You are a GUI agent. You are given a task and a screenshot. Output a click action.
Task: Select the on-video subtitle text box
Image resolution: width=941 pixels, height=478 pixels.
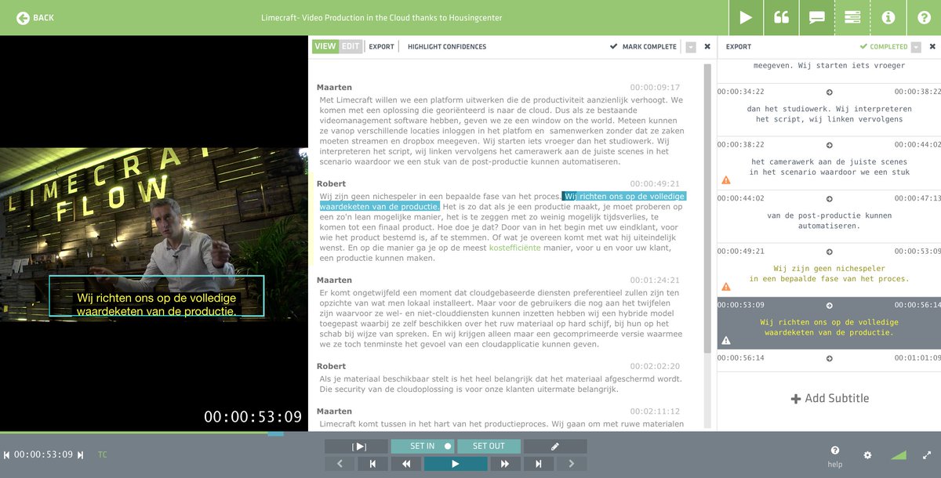157,296
